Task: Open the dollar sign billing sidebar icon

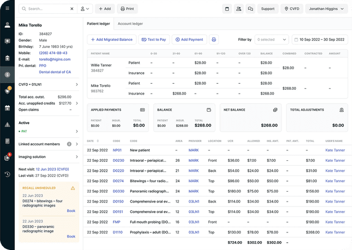Action: [7, 74]
